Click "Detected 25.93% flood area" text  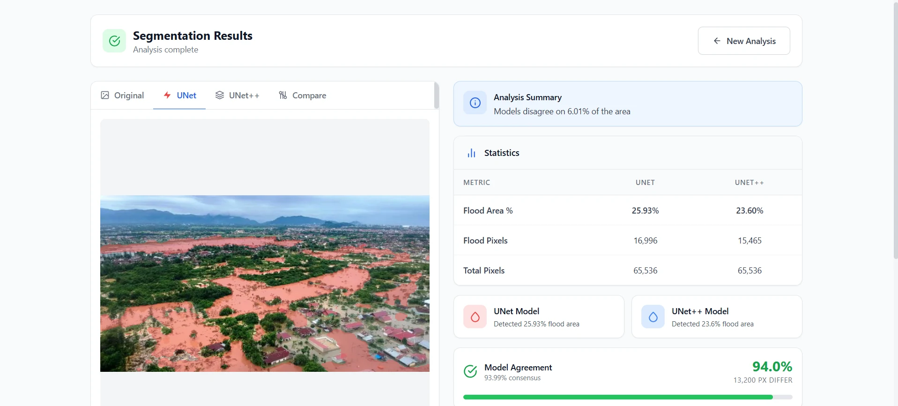coord(536,324)
